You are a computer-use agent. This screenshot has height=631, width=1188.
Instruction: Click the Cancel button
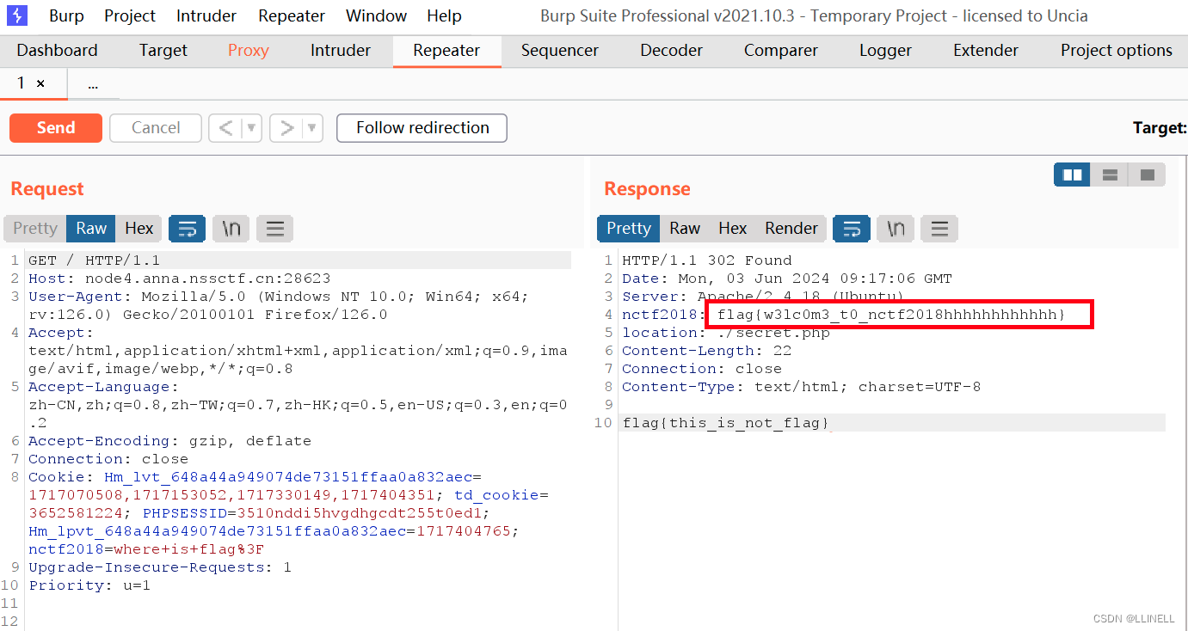pos(156,128)
